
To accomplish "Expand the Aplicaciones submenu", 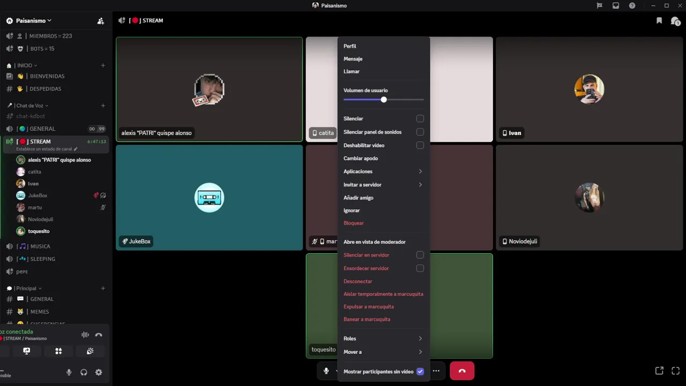I will (384, 172).
